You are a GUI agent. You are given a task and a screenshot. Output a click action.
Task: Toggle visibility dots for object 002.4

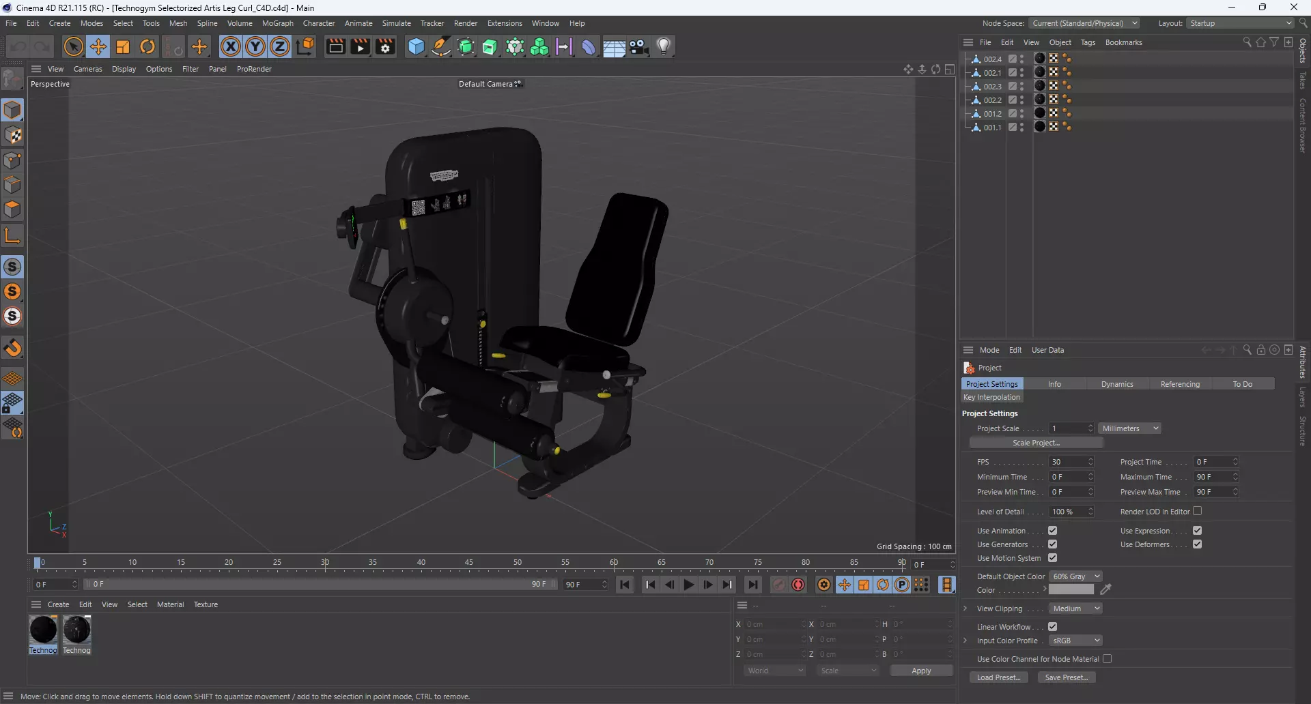click(x=1021, y=59)
